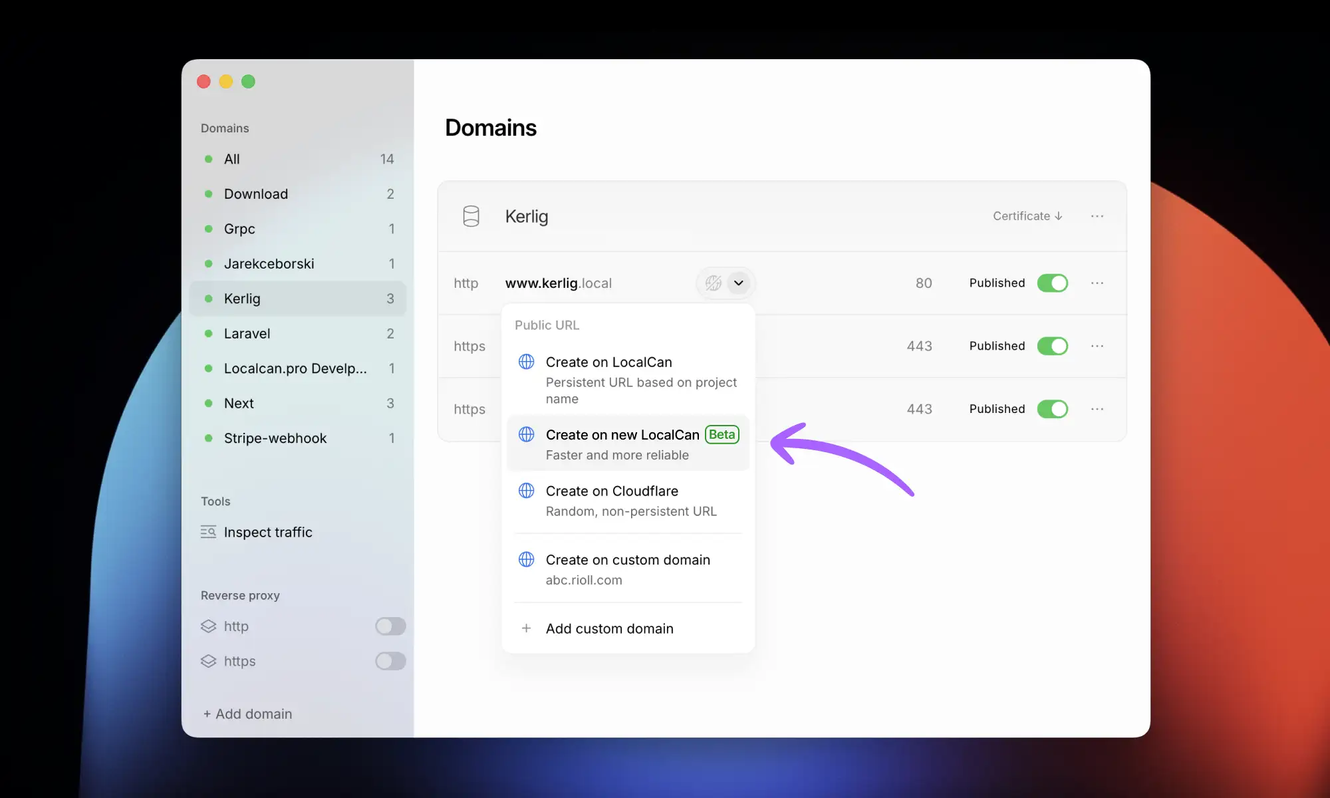Choose Create on LocalCan option
The width and height of the screenshot is (1330, 798).
[x=628, y=380]
